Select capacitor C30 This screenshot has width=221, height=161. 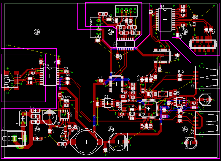pyautogui.click(x=105, y=150)
